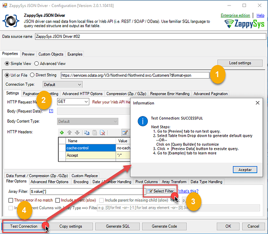
Task: Open the Help link
Action: click(261, 15)
